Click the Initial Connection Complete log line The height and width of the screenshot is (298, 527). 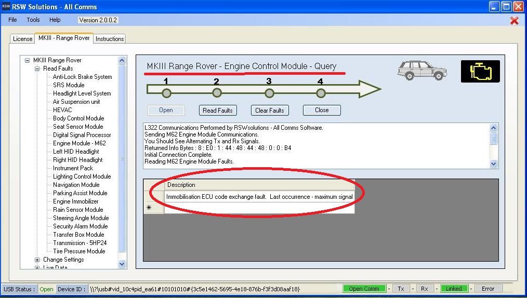(178, 155)
